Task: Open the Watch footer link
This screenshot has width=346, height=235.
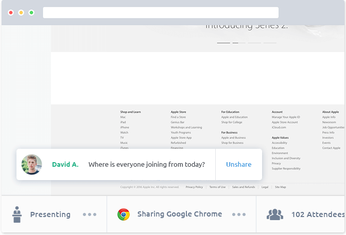Action: [124, 132]
